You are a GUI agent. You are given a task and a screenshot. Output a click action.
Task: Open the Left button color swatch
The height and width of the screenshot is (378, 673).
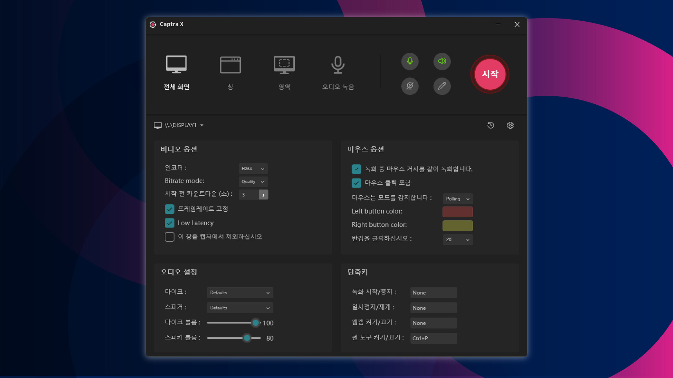[x=458, y=212]
